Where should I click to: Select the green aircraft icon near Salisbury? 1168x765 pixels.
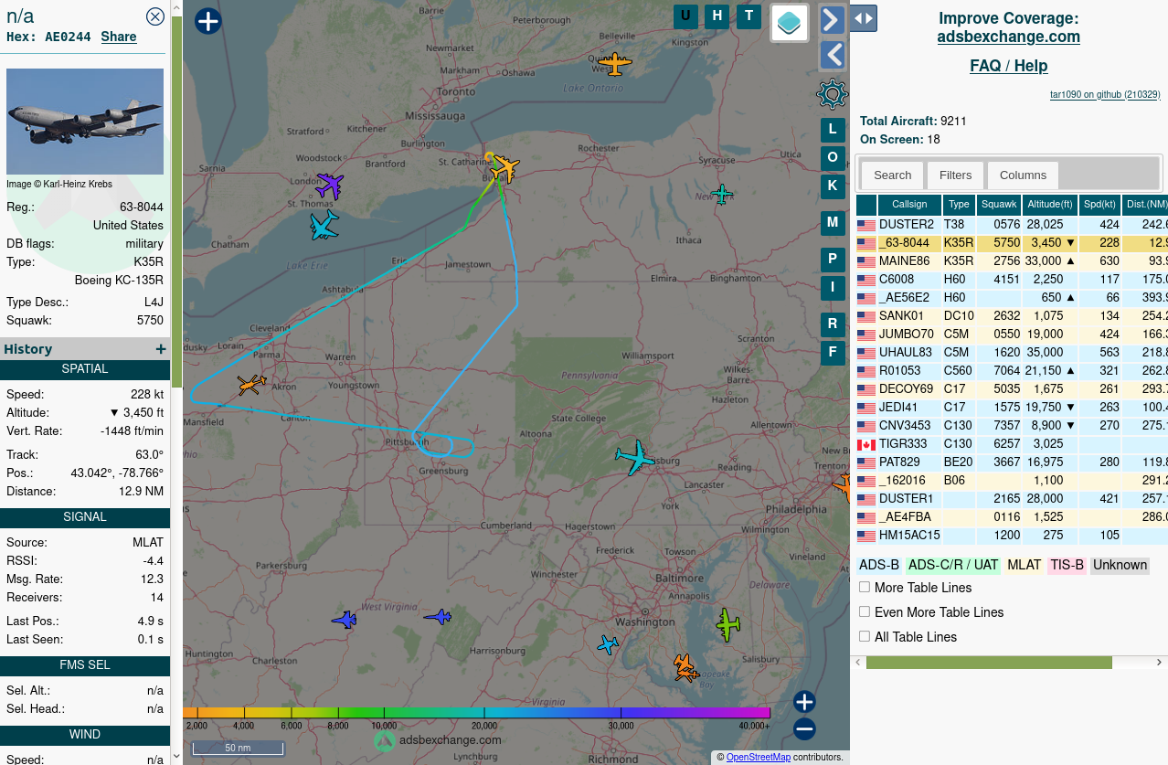click(x=727, y=624)
